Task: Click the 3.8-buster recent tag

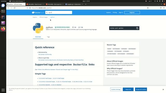Action: click(x=110, y=51)
